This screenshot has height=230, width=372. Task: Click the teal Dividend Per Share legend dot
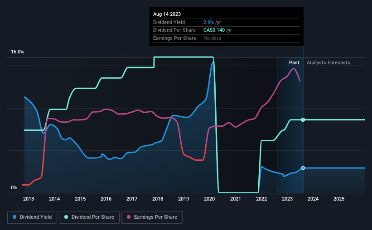(66, 217)
